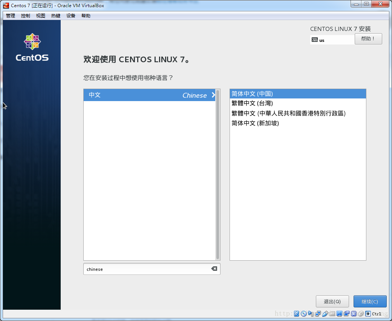Click the 继续(C) continue button

pos(370,301)
